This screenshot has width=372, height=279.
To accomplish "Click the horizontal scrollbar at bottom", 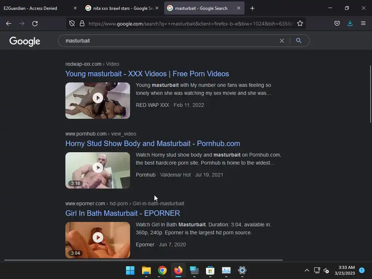I will [x=143, y=260].
